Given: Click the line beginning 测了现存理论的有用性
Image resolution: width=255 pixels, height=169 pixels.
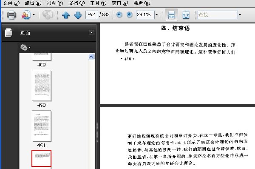Looking at the screenshot, I should [x=188, y=142].
